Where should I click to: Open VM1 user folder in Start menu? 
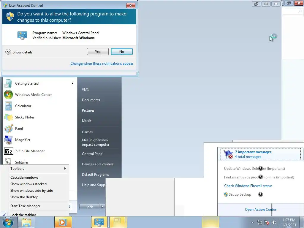point(85,90)
